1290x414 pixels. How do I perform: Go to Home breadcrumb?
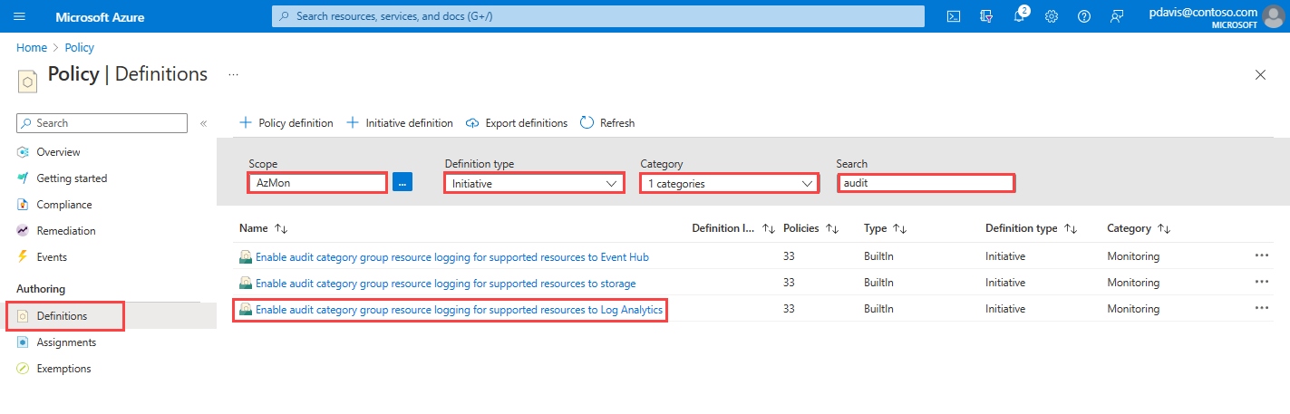[32, 47]
